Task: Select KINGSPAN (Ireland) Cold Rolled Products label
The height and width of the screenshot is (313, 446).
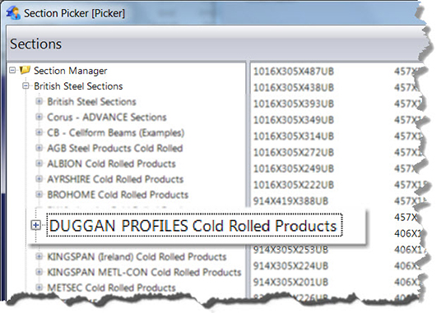Action: pyautogui.click(x=137, y=257)
